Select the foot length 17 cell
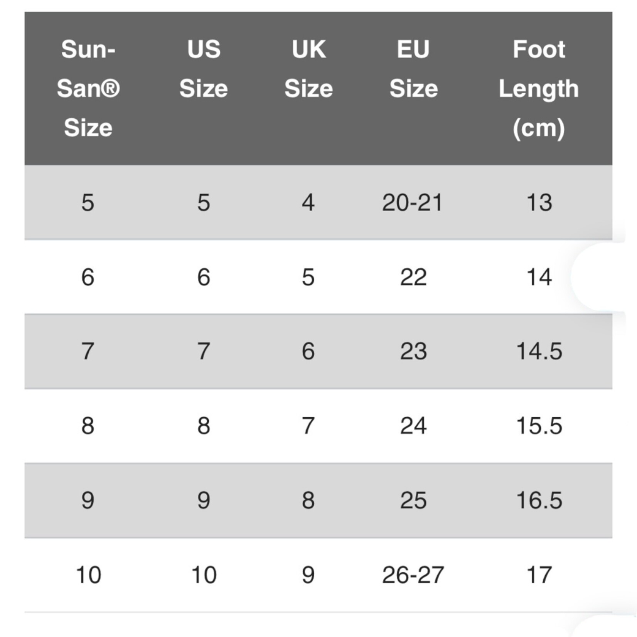Image resolution: width=637 pixels, height=637 pixels. (539, 575)
